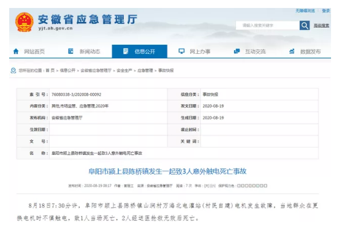The image size is (339, 226).
Task: Open the 数据发布 navigation tab
Action: (305, 51)
